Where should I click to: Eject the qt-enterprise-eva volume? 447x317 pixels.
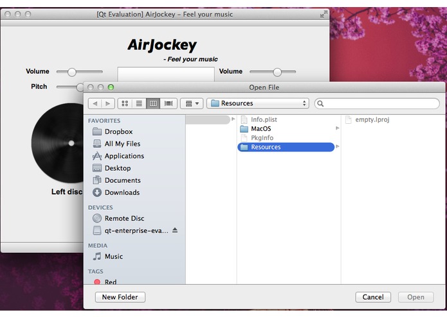[x=175, y=230]
